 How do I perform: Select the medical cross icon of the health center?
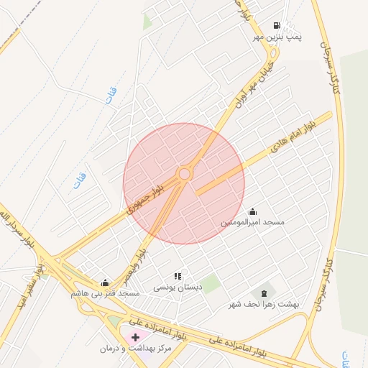click(x=135, y=337)
